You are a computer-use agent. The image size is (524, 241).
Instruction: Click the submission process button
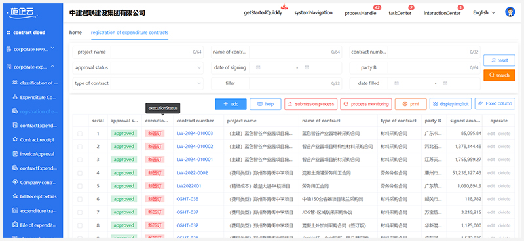coord(310,104)
